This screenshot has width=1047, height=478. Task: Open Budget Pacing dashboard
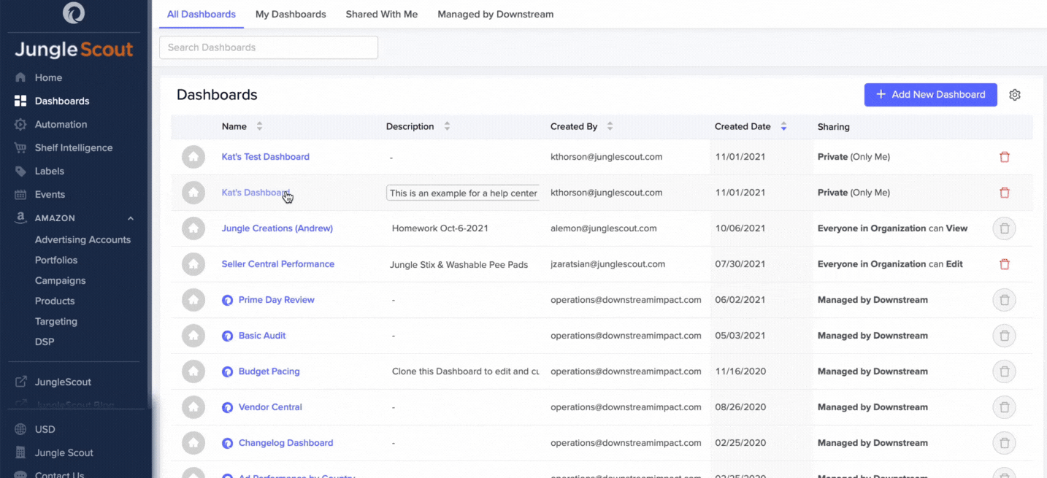click(269, 371)
